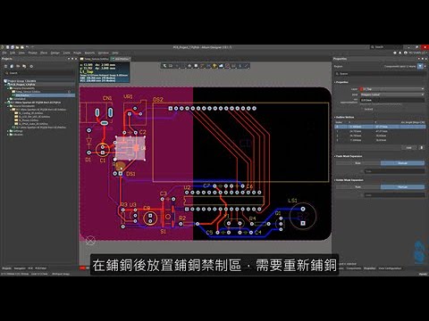This screenshot has width=429, height=321.
Task: Select PCB.PcbDoc in the project tree
Action: pyautogui.click(x=22, y=95)
